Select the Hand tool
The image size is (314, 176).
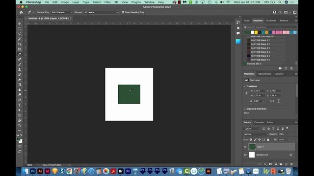(x=20, y=120)
